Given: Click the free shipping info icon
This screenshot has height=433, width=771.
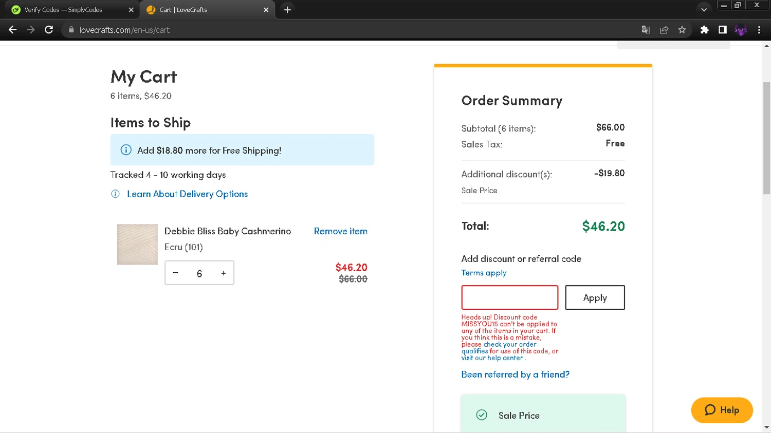Looking at the screenshot, I should [126, 150].
